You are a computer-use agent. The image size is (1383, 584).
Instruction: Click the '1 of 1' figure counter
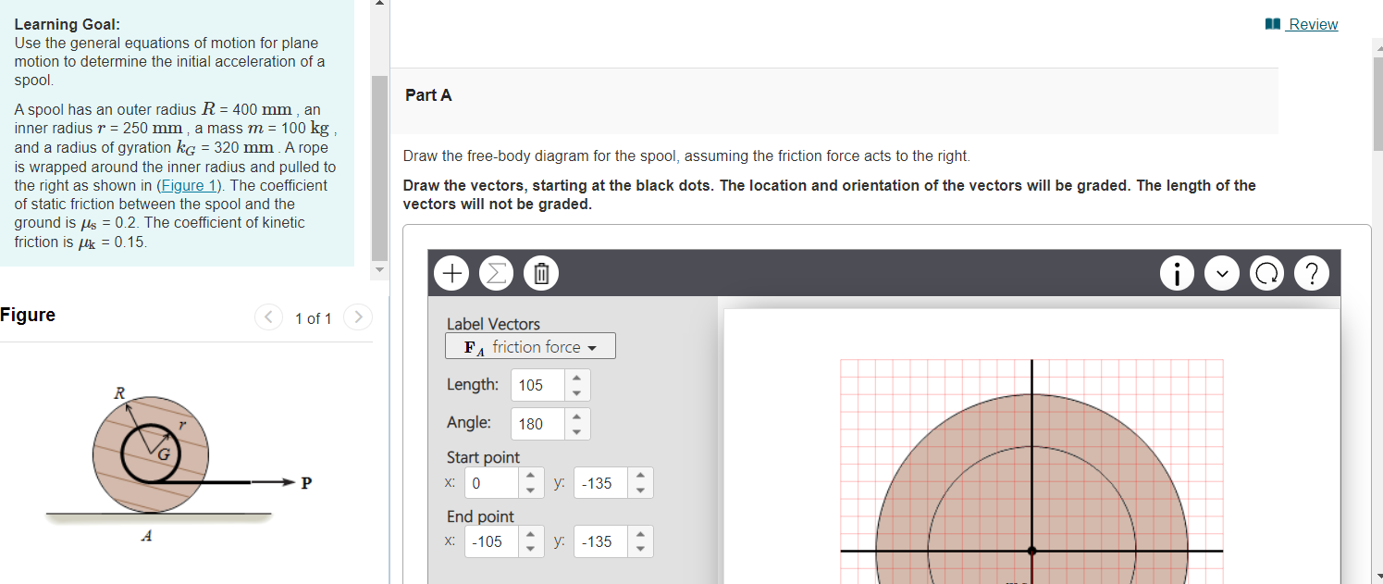pyautogui.click(x=313, y=318)
